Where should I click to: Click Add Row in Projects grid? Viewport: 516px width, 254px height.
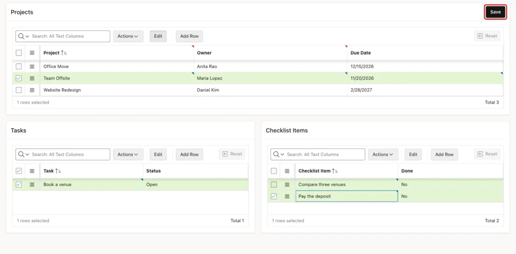click(x=189, y=36)
